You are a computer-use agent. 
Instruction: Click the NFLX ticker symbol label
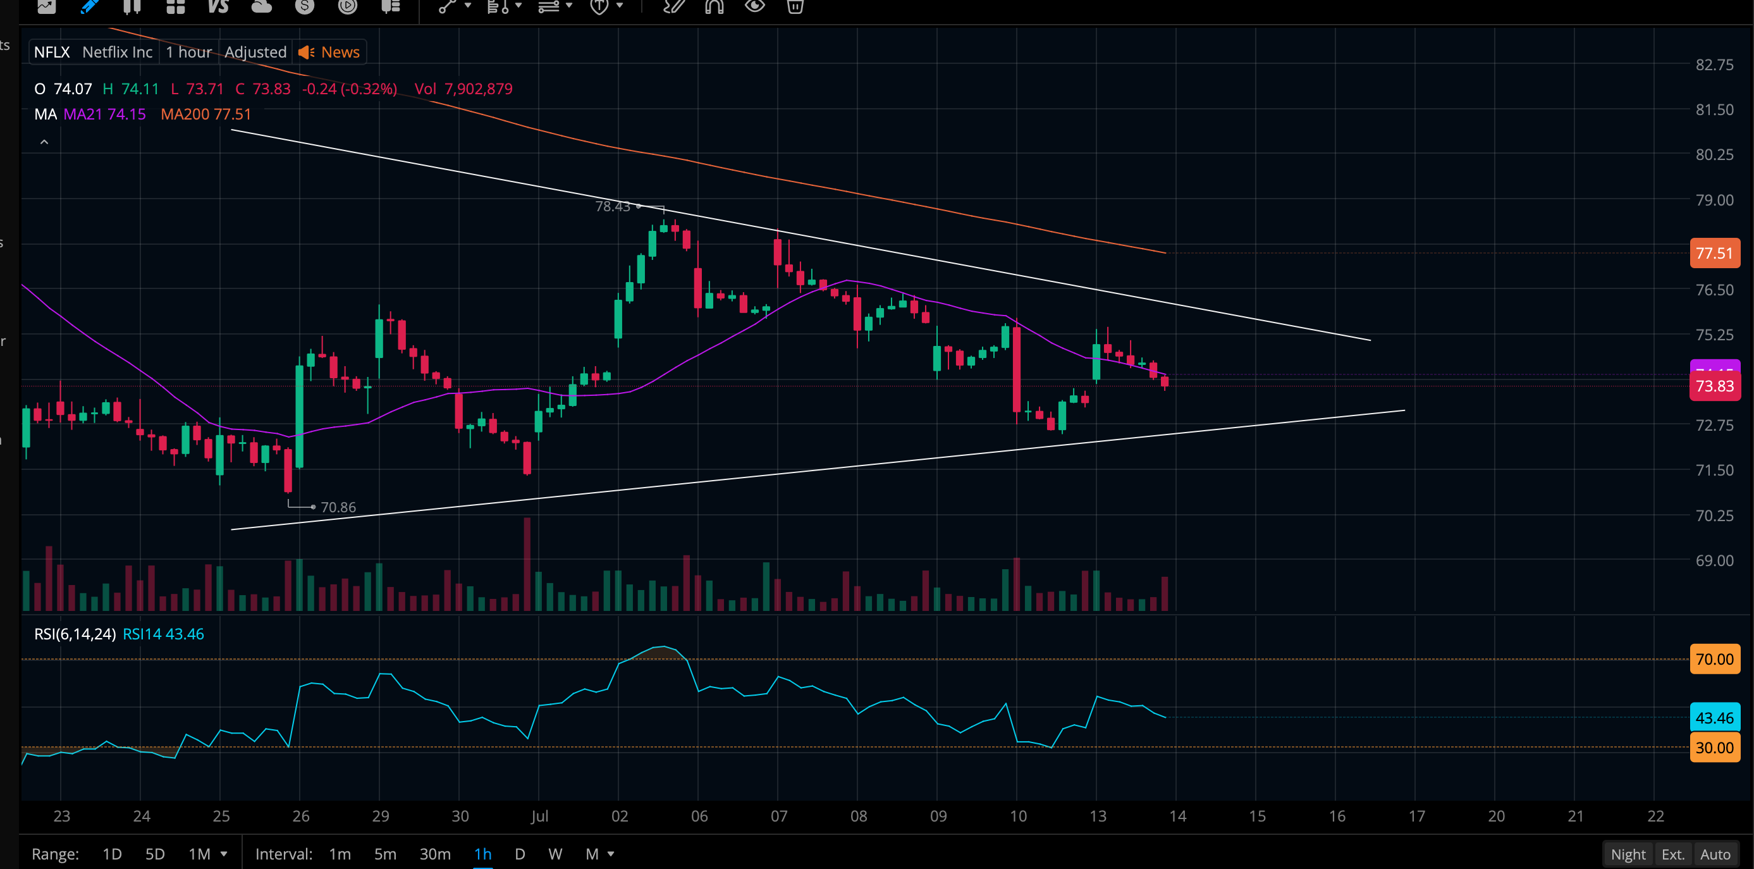coord(52,52)
